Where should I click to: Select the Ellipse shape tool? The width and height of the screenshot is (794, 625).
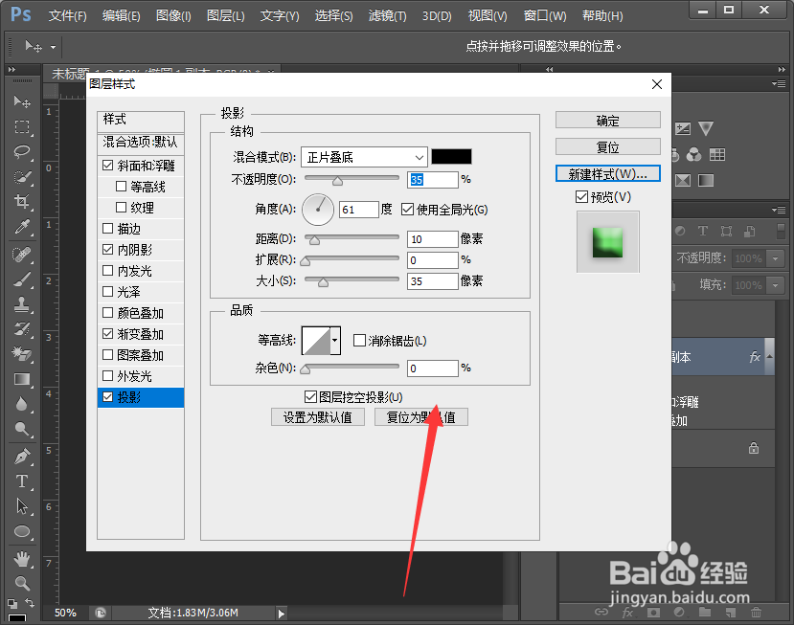22,531
